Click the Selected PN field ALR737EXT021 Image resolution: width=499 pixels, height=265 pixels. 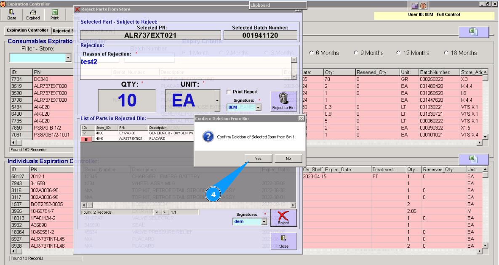(150, 35)
